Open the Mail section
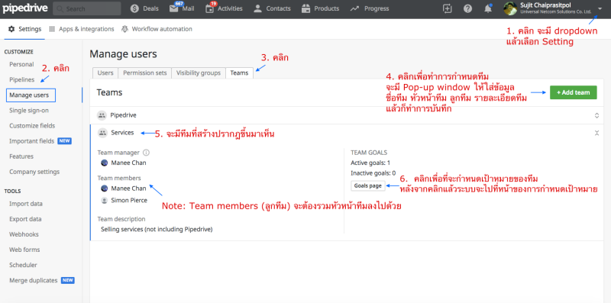 [x=182, y=8]
